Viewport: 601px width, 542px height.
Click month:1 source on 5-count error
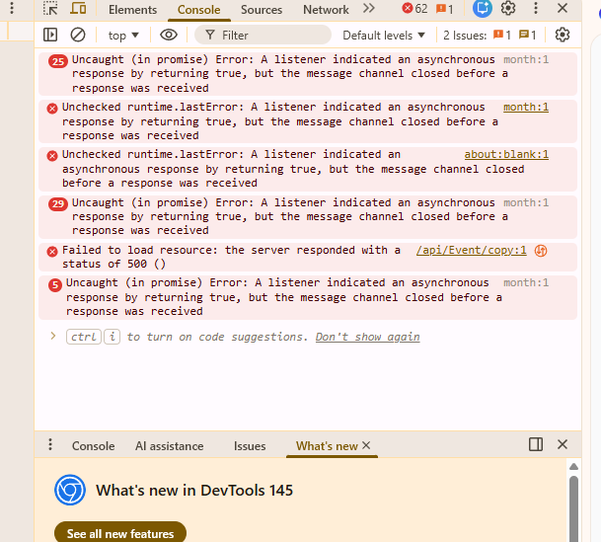pyautogui.click(x=526, y=282)
